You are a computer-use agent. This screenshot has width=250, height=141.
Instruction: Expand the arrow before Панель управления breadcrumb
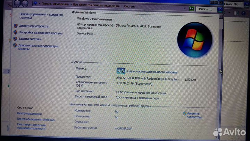(x=39, y=3)
